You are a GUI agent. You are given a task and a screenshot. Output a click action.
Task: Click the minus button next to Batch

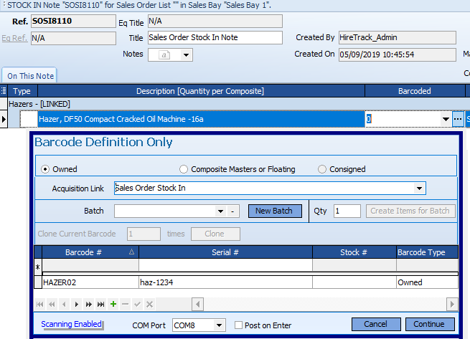click(232, 211)
